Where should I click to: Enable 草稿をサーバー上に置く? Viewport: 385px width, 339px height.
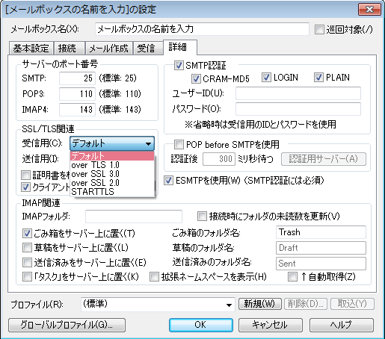[27, 248]
